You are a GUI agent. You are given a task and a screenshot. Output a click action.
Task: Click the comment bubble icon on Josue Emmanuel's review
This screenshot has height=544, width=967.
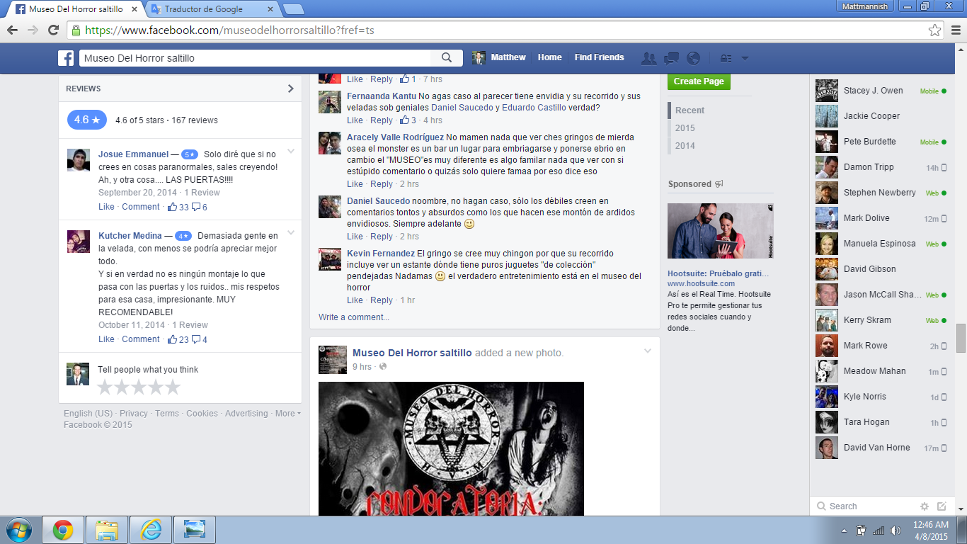(196, 207)
